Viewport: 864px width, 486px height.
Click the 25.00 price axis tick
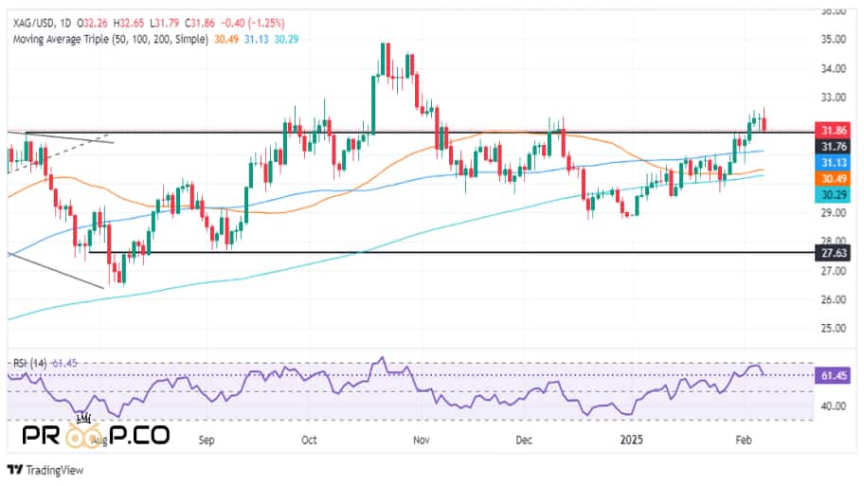click(833, 329)
